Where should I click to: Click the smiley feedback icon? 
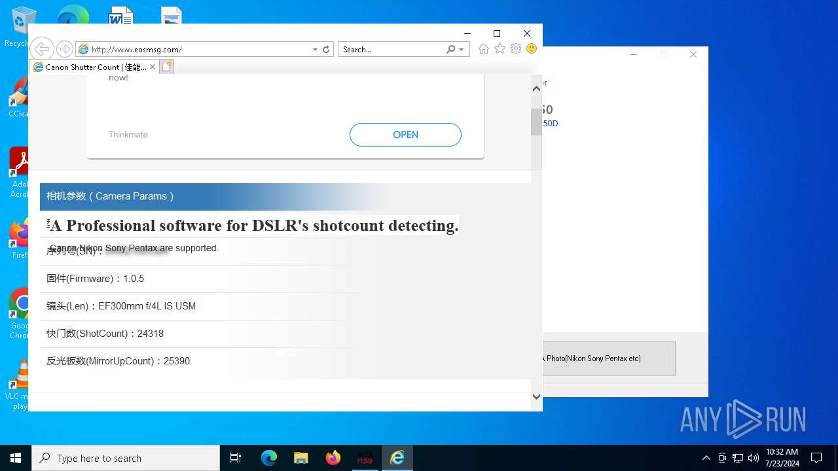coord(532,49)
